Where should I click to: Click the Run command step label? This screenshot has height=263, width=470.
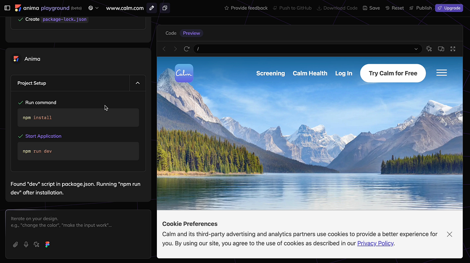tap(41, 102)
